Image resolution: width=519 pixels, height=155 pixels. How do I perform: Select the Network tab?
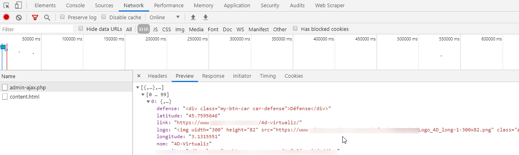coord(134,6)
